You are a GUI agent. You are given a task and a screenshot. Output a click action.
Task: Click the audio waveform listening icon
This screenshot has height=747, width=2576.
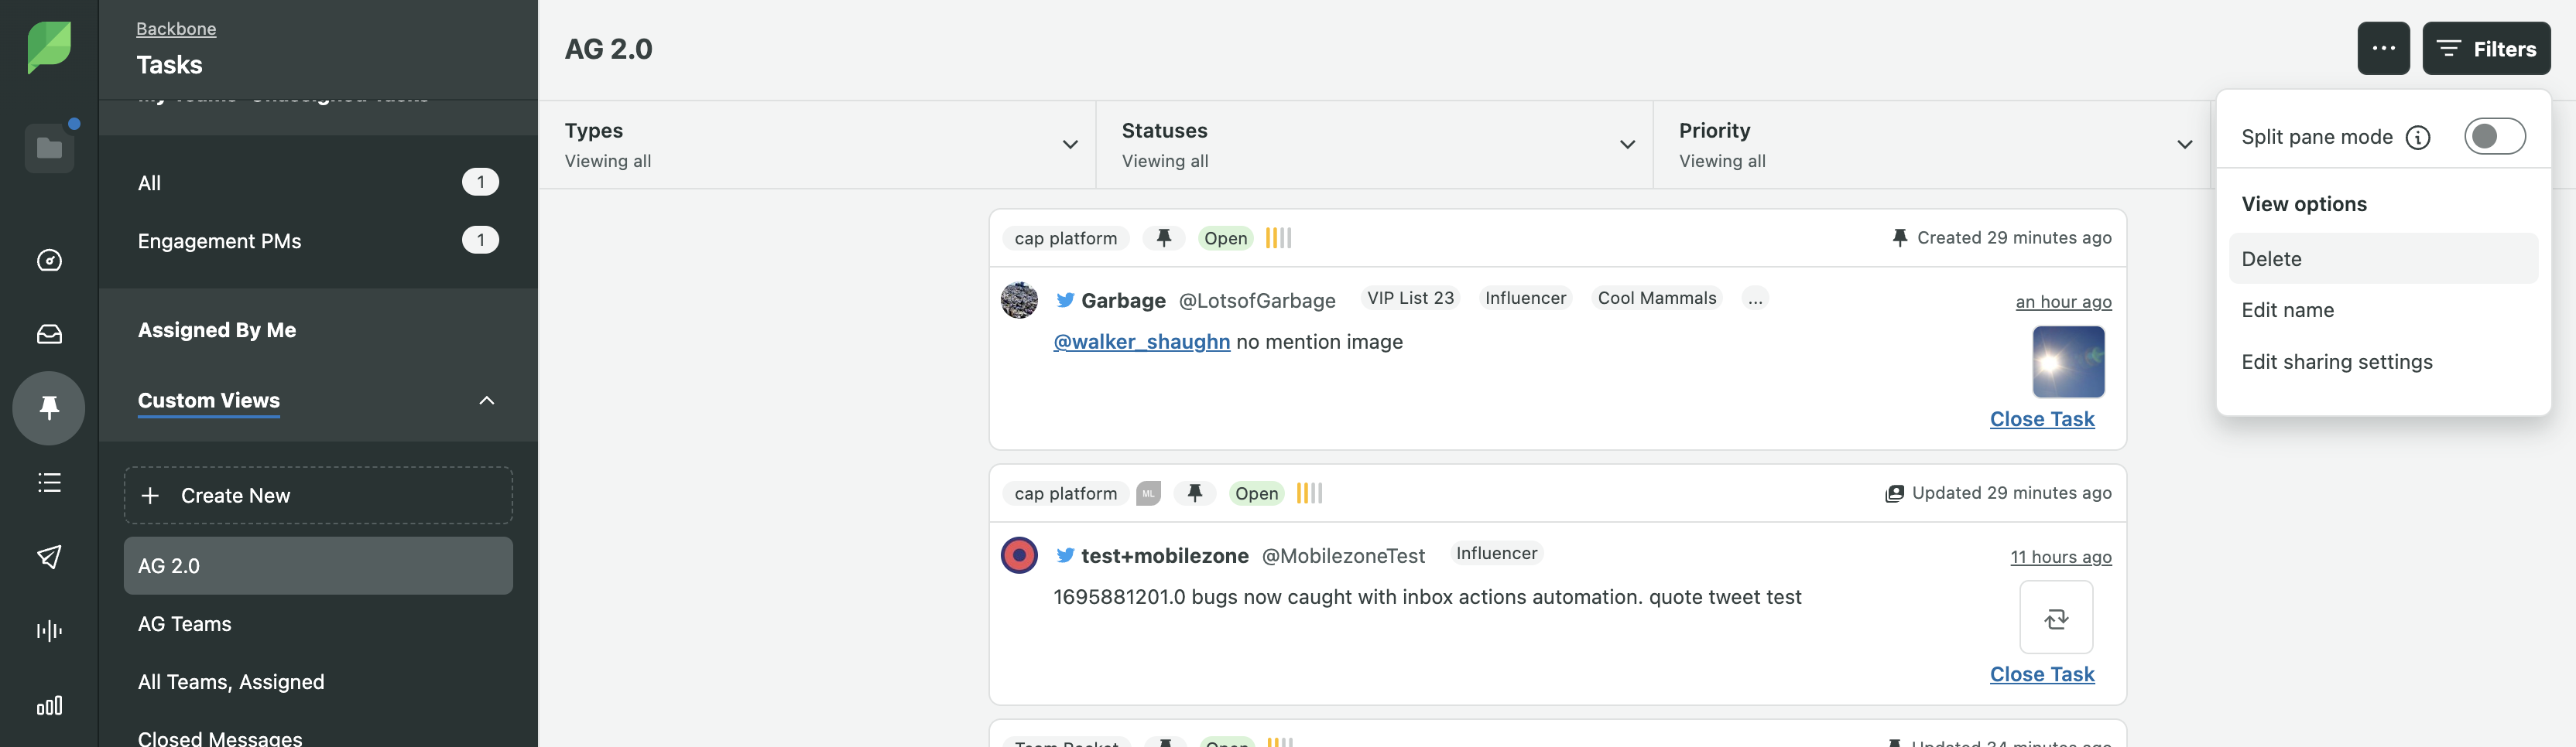[x=49, y=630]
